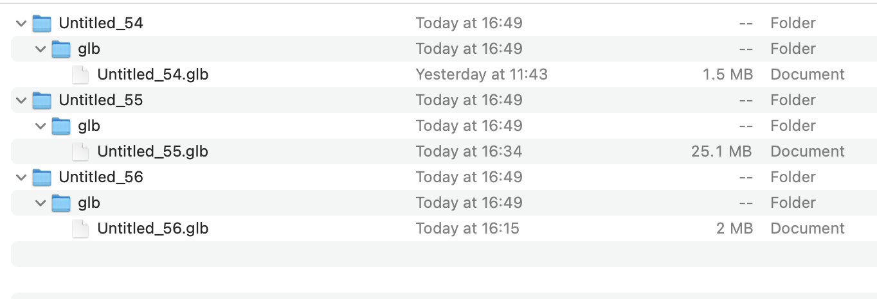Click the 25.1 MB size of Untitled_55.glb
The width and height of the screenshot is (877, 299).
point(721,152)
